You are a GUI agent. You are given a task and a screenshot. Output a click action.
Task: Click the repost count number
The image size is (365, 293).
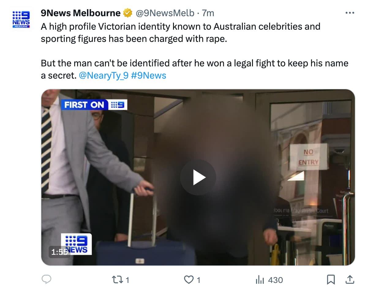pyautogui.click(x=127, y=280)
